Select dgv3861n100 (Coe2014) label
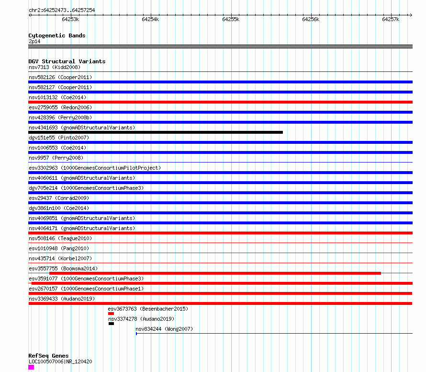Viewport: 426px width, 372px height. (x=59, y=208)
